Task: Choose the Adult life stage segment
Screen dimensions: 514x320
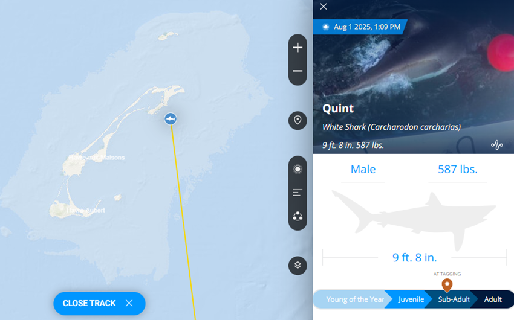Action: tap(493, 299)
